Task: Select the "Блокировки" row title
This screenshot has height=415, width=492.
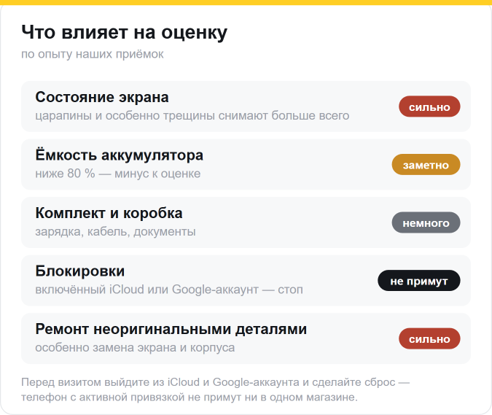Action: tap(80, 271)
